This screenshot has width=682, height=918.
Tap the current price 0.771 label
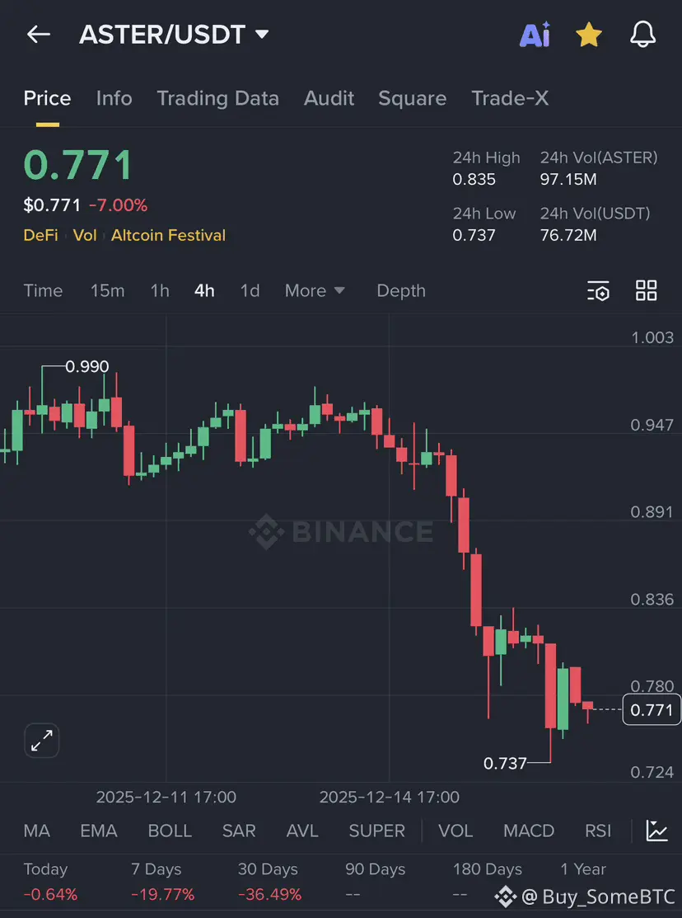(x=652, y=710)
